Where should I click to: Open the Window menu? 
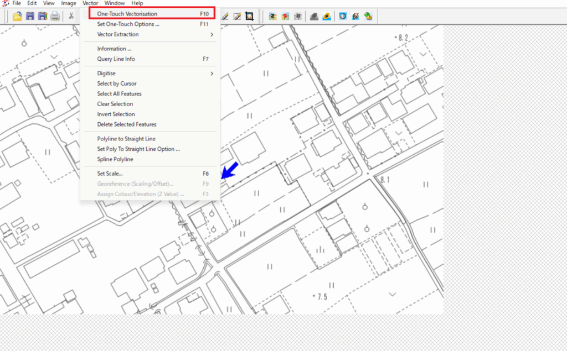click(x=114, y=3)
